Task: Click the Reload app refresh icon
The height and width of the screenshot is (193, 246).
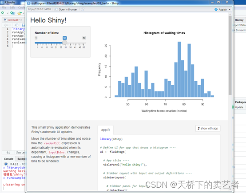Action: click(x=83, y=9)
